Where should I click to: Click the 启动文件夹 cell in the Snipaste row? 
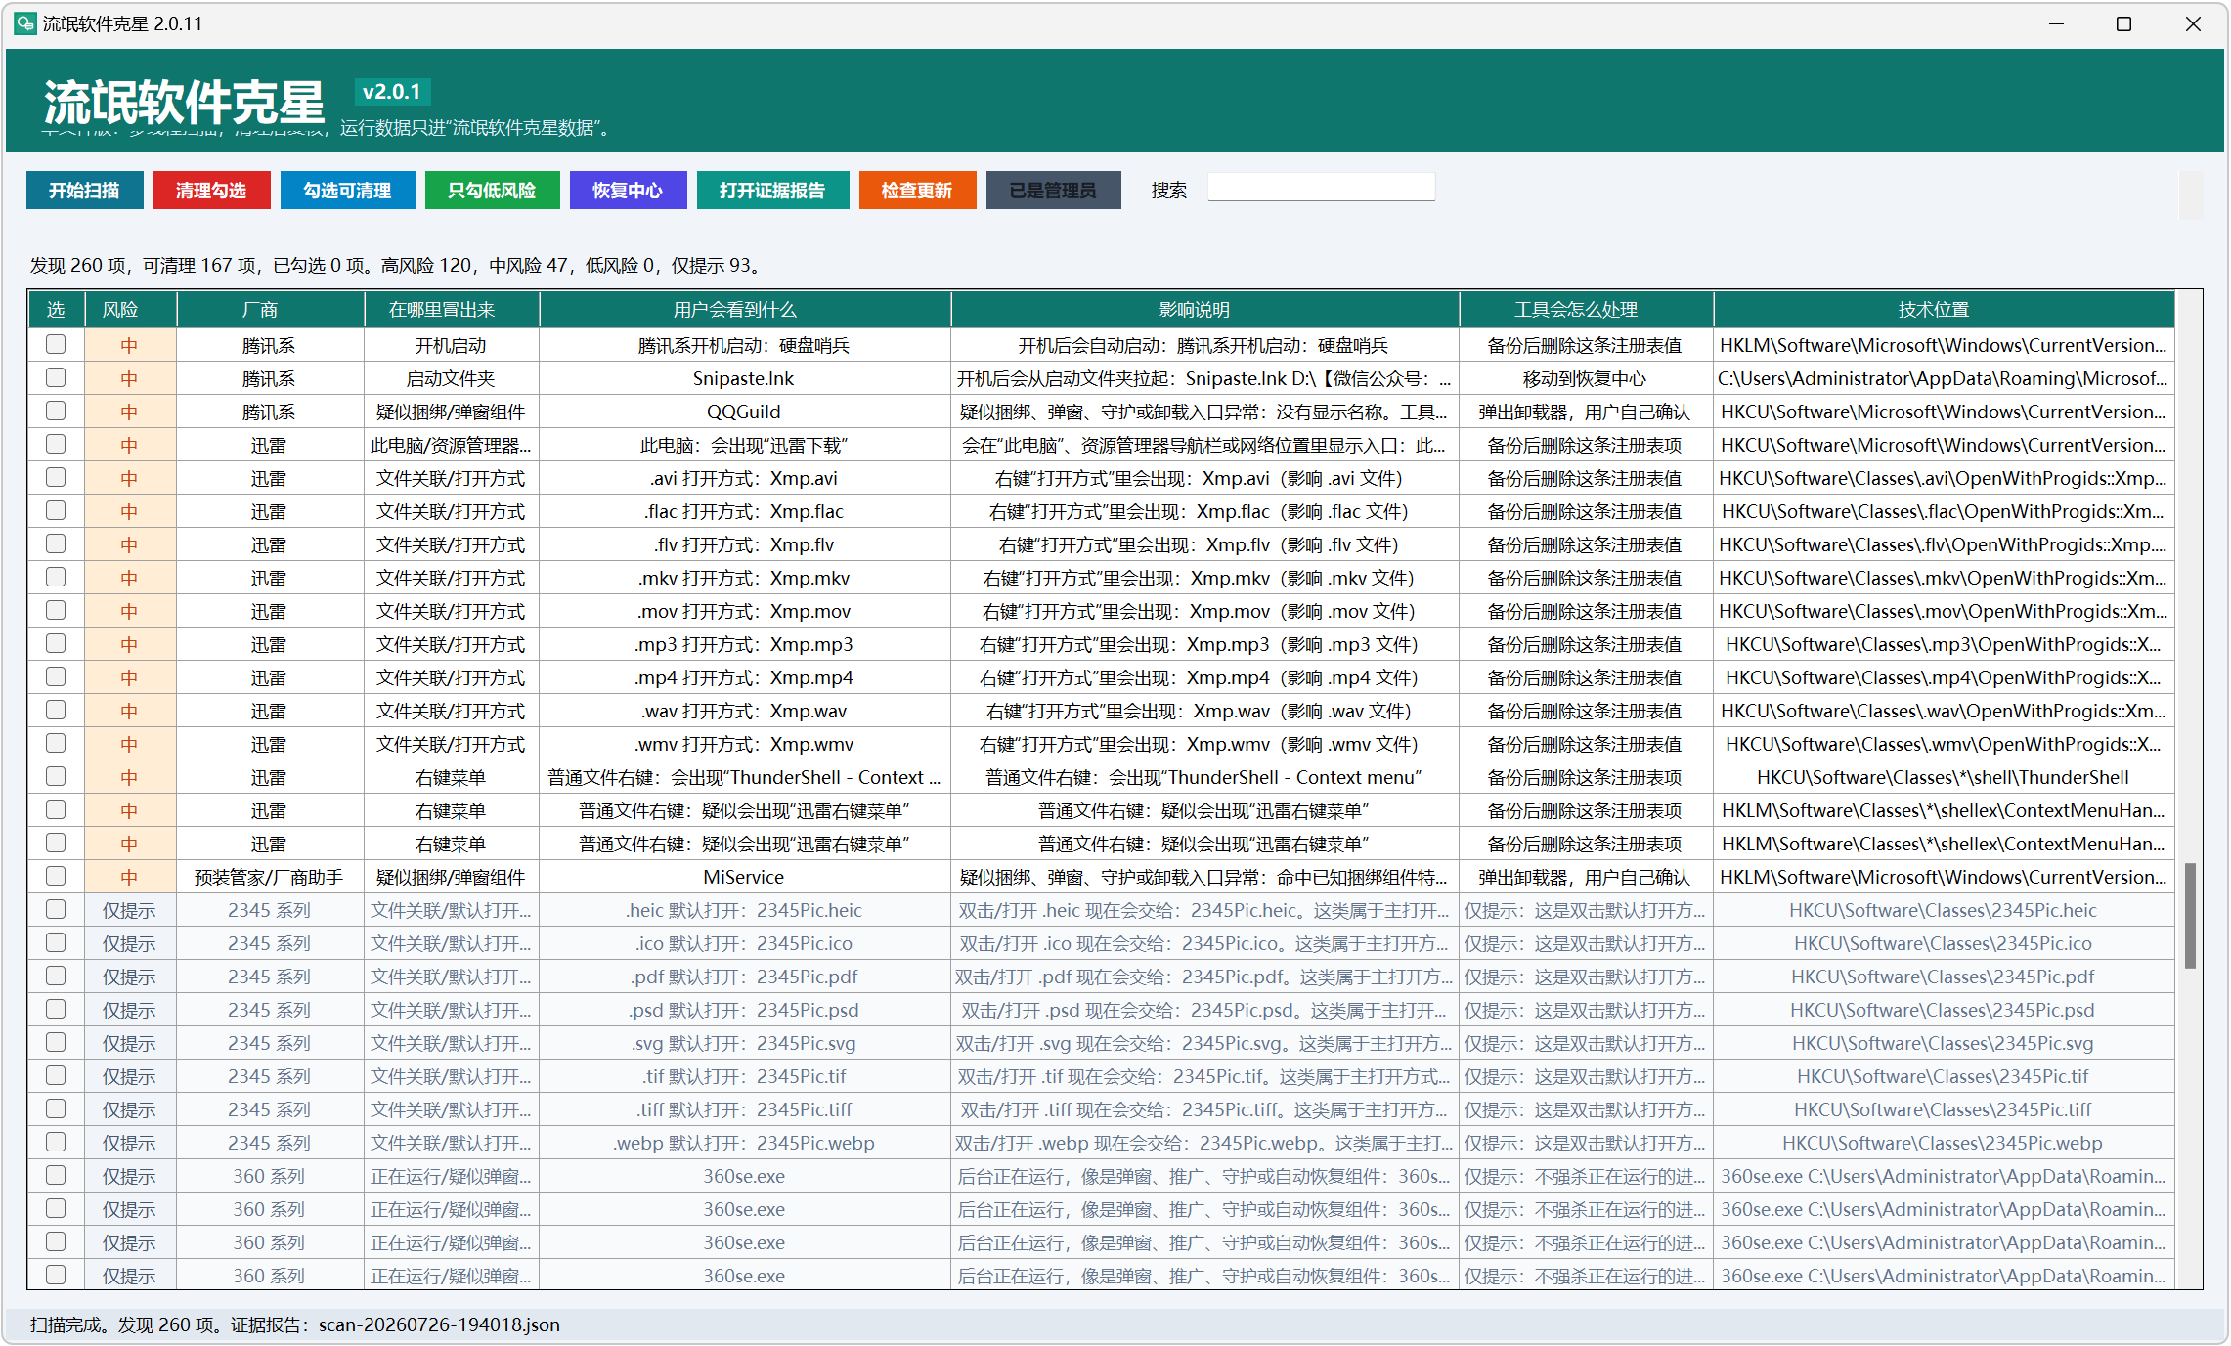point(451,379)
